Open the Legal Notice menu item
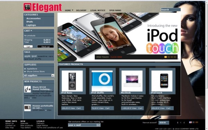 (x=98, y=10)
